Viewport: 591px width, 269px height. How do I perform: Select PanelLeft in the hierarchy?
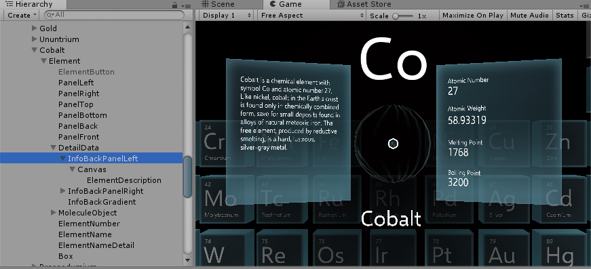tap(76, 83)
